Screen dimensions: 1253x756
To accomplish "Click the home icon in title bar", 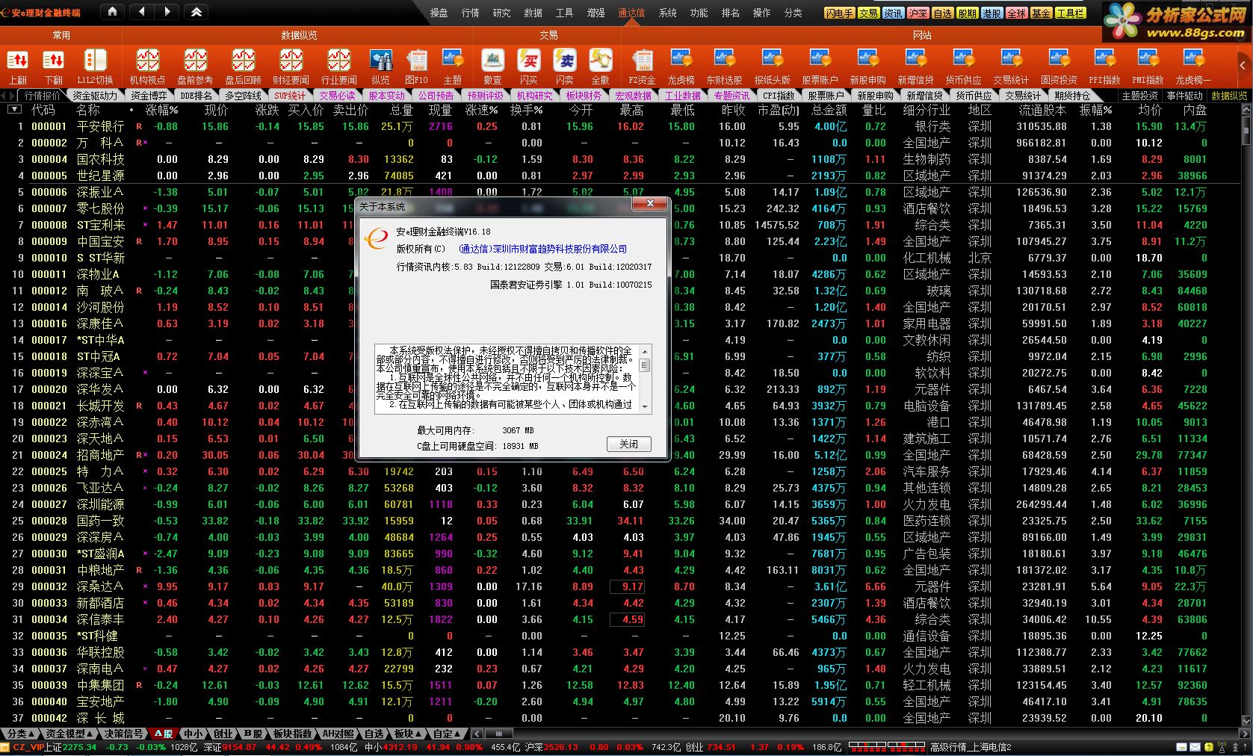I will coord(112,12).
